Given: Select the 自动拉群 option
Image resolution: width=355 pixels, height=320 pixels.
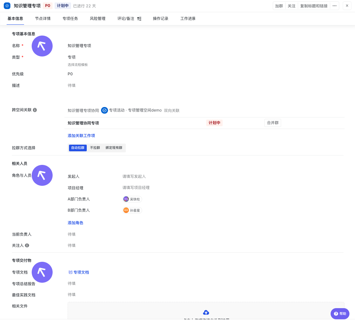Looking at the screenshot, I should point(78,148).
